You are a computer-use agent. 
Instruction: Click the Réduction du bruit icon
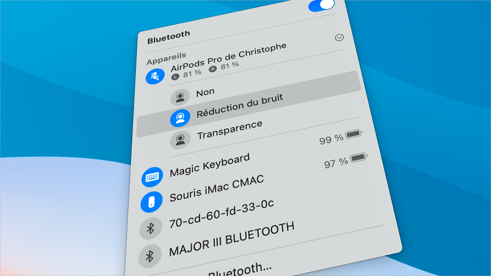pos(180,118)
